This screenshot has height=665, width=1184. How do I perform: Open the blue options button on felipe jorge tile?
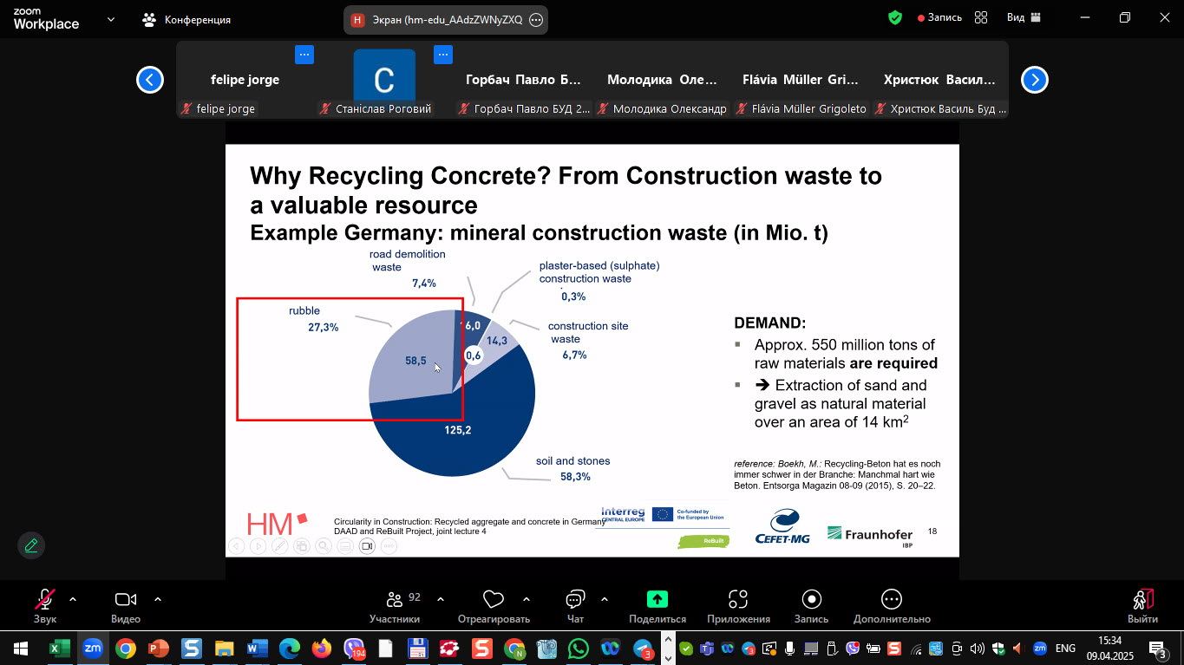point(304,55)
